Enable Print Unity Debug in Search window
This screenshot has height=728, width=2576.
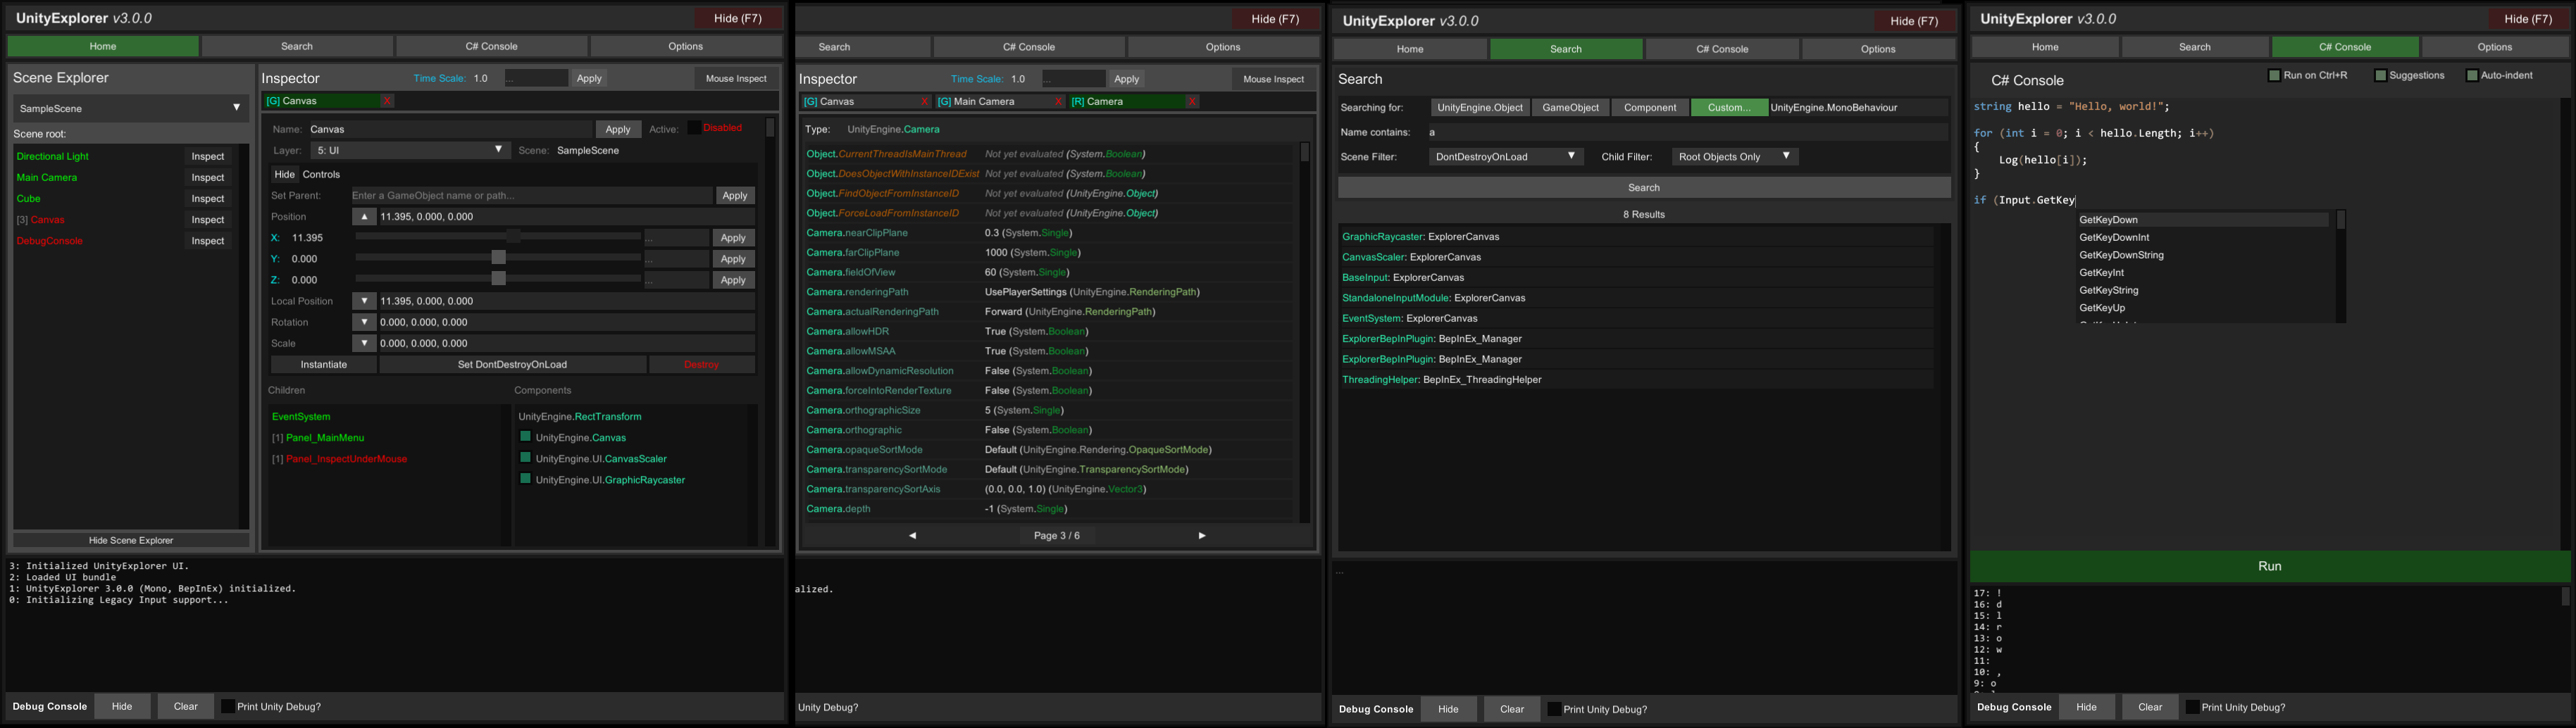pyautogui.click(x=1554, y=709)
